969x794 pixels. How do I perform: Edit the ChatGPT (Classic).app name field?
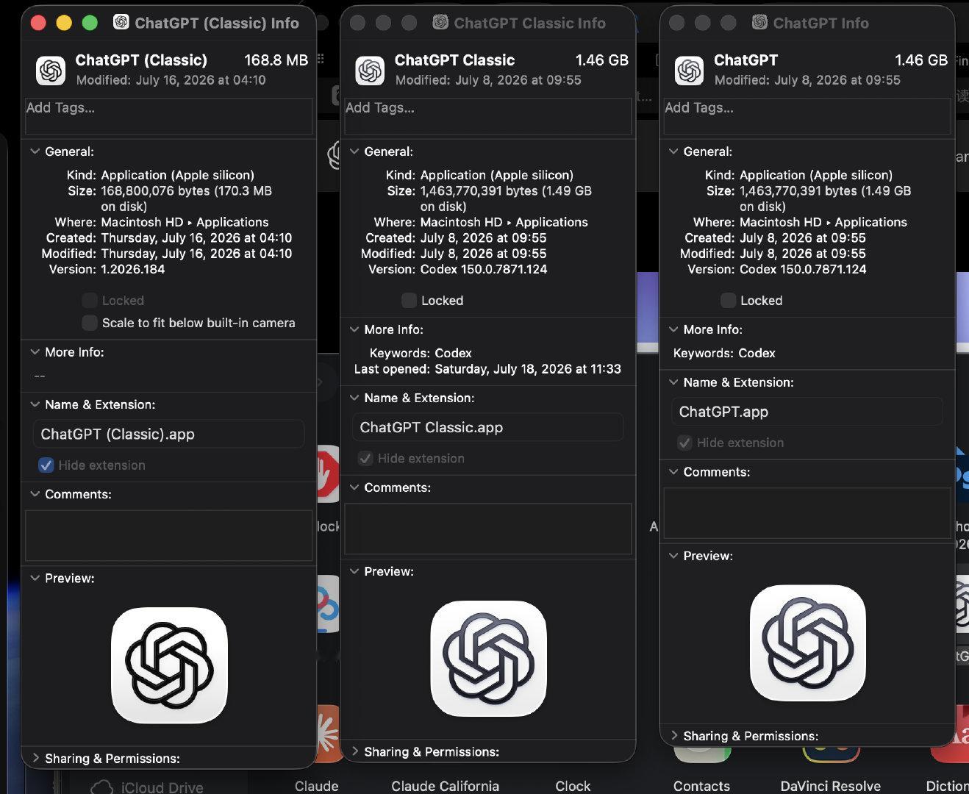click(x=169, y=434)
